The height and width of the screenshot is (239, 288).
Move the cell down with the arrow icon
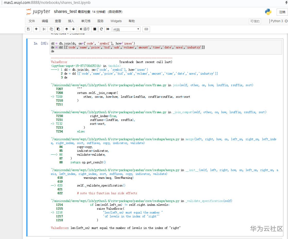tap(73, 29)
